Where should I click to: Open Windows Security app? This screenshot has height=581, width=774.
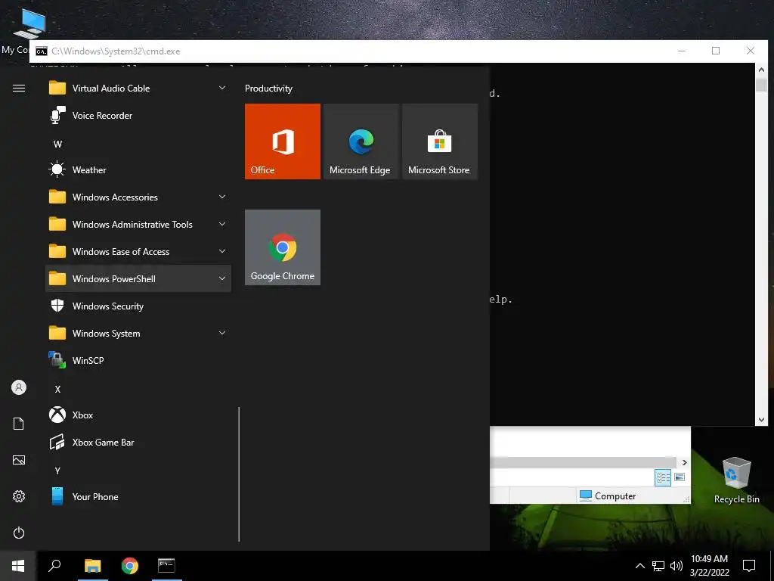(x=138, y=306)
